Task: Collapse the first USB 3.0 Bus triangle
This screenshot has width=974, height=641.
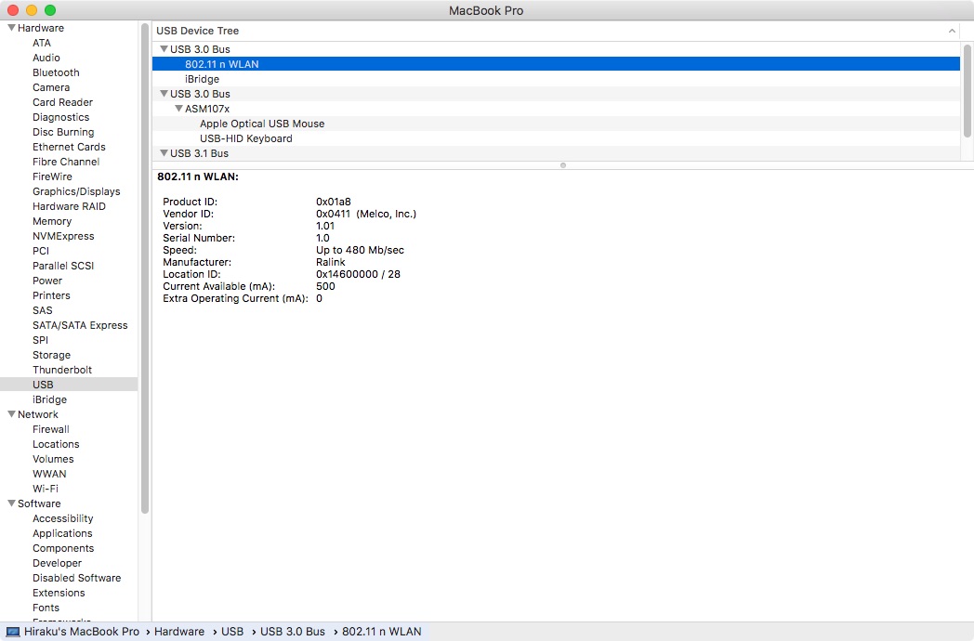Action: (164, 49)
